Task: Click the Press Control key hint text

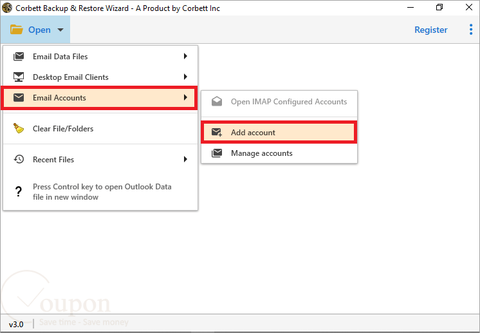Action: [x=102, y=192]
